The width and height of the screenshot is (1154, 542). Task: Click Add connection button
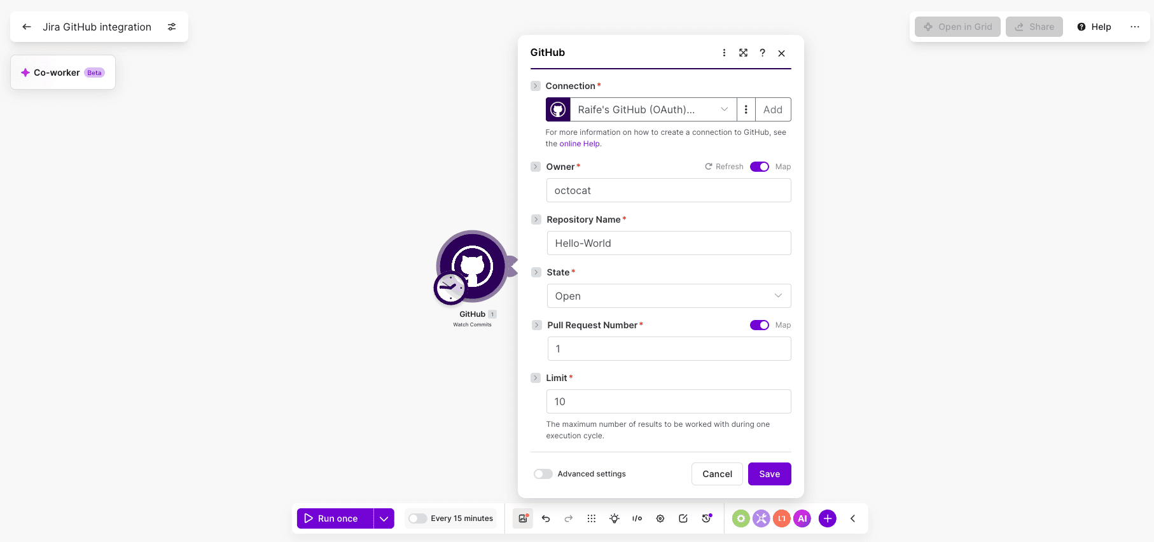[773, 109]
